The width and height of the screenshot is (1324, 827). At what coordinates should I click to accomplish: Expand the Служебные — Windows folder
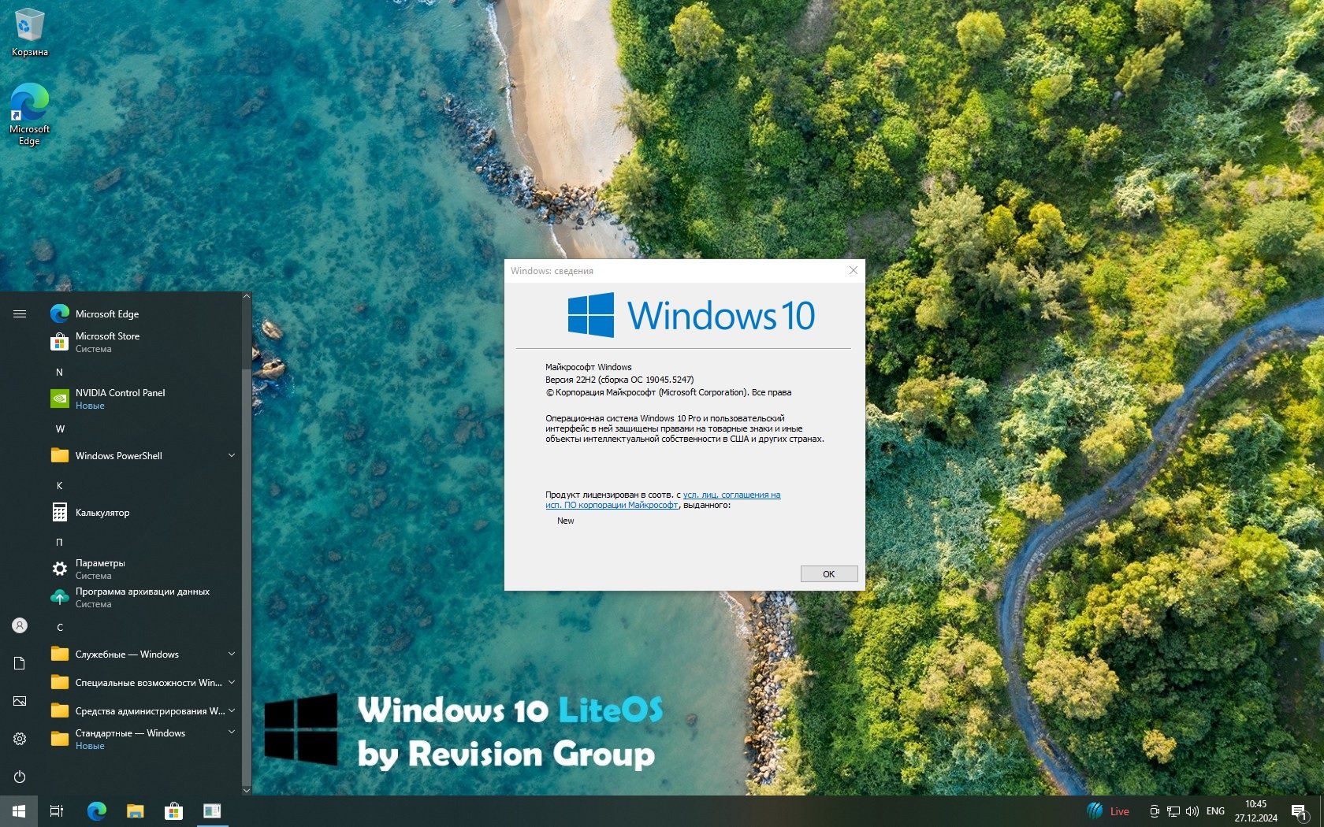tap(142, 654)
